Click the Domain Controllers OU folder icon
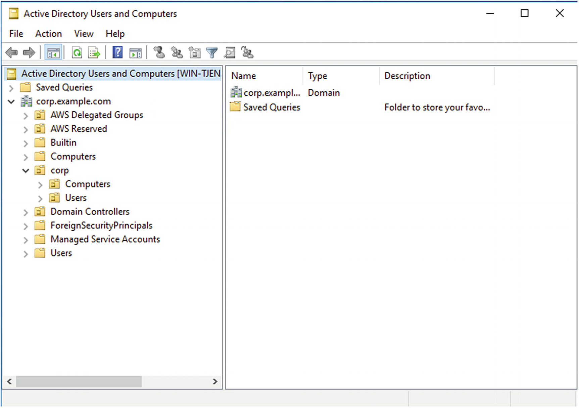 click(x=40, y=211)
